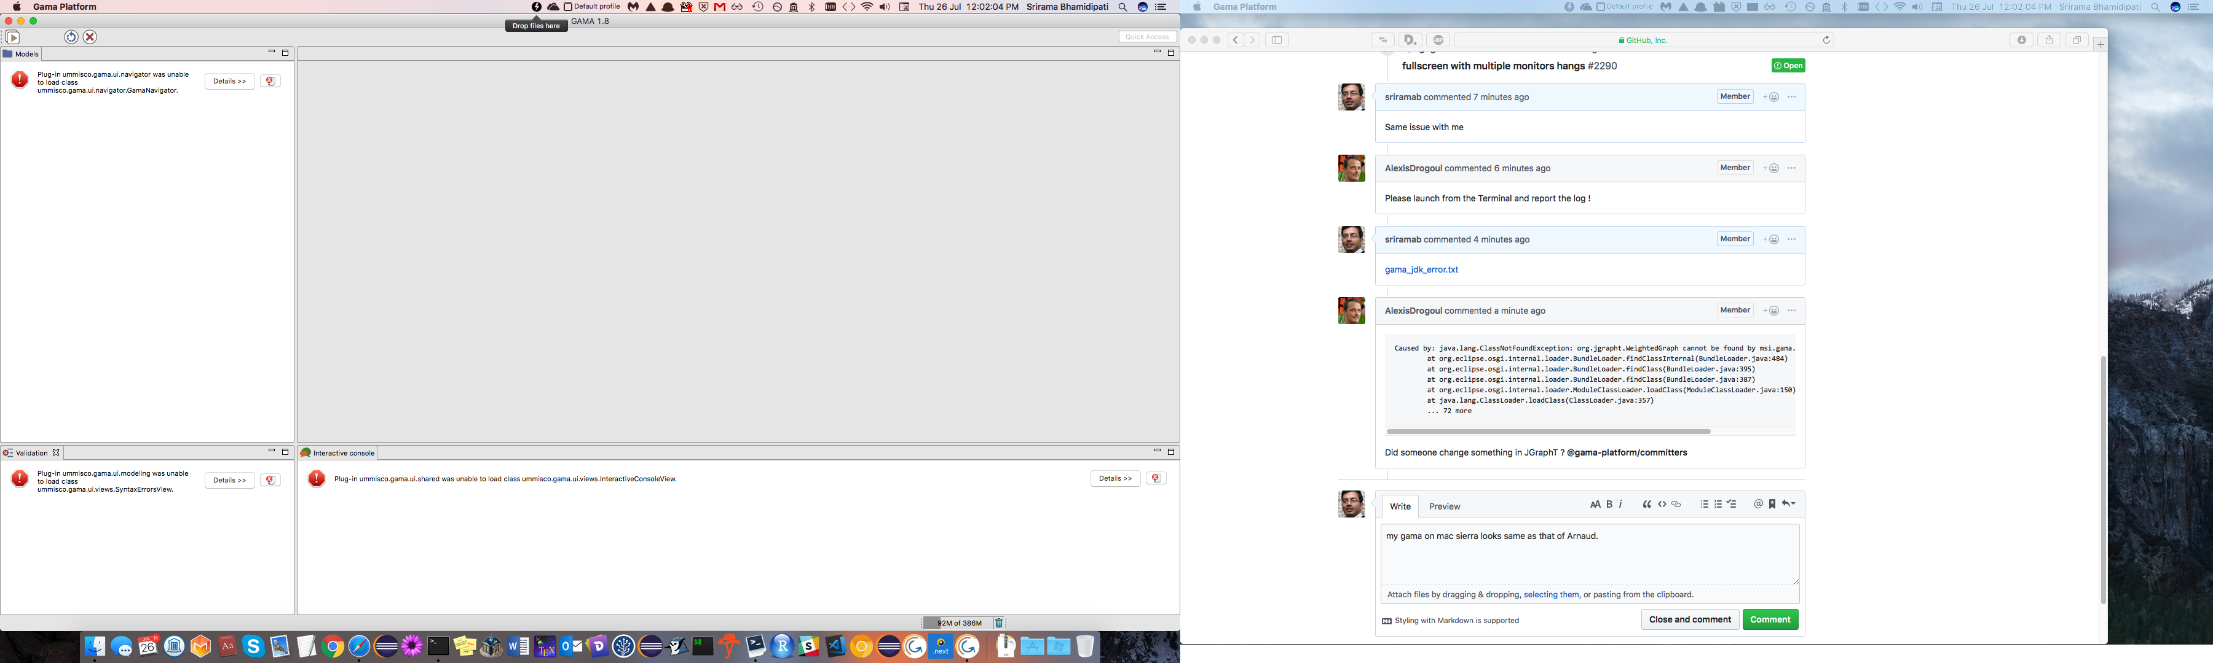Click error log icon beside SyntaxErrorsView Details button
This screenshot has height=663, width=2213.
(x=270, y=480)
